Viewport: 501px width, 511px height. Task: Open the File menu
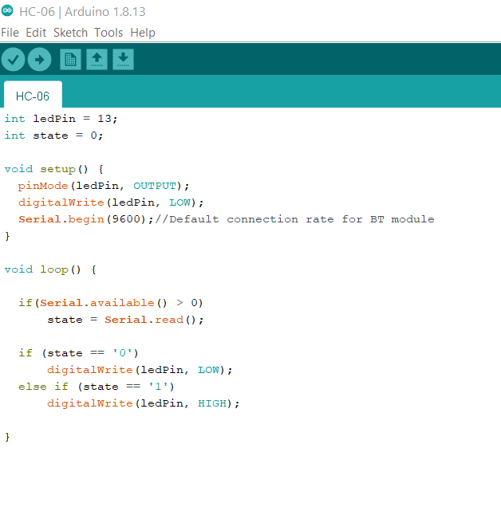coord(10,33)
